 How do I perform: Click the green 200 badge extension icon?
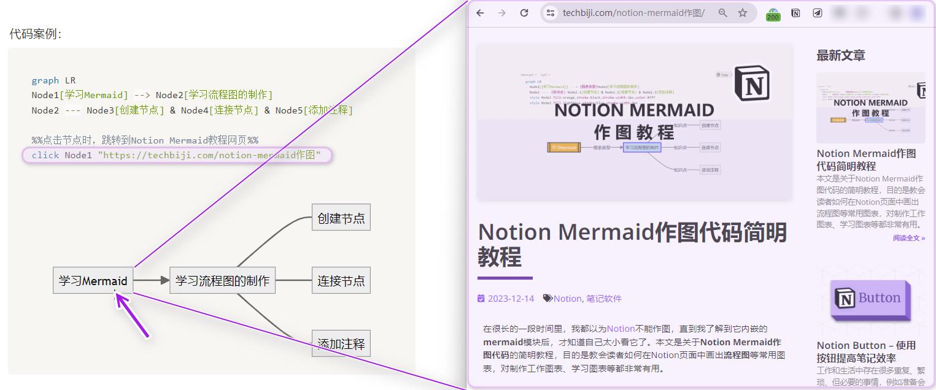[x=773, y=13]
